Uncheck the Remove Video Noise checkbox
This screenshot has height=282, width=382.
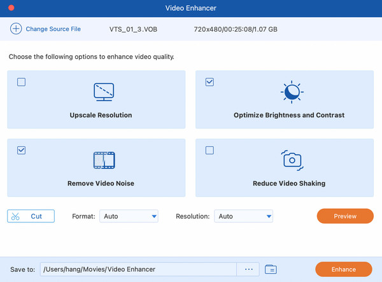point(22,151)
